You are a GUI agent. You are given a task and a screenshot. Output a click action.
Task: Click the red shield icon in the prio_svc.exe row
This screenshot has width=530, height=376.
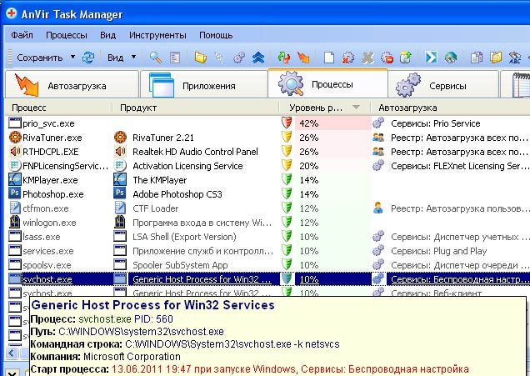(x=287, y=123)
